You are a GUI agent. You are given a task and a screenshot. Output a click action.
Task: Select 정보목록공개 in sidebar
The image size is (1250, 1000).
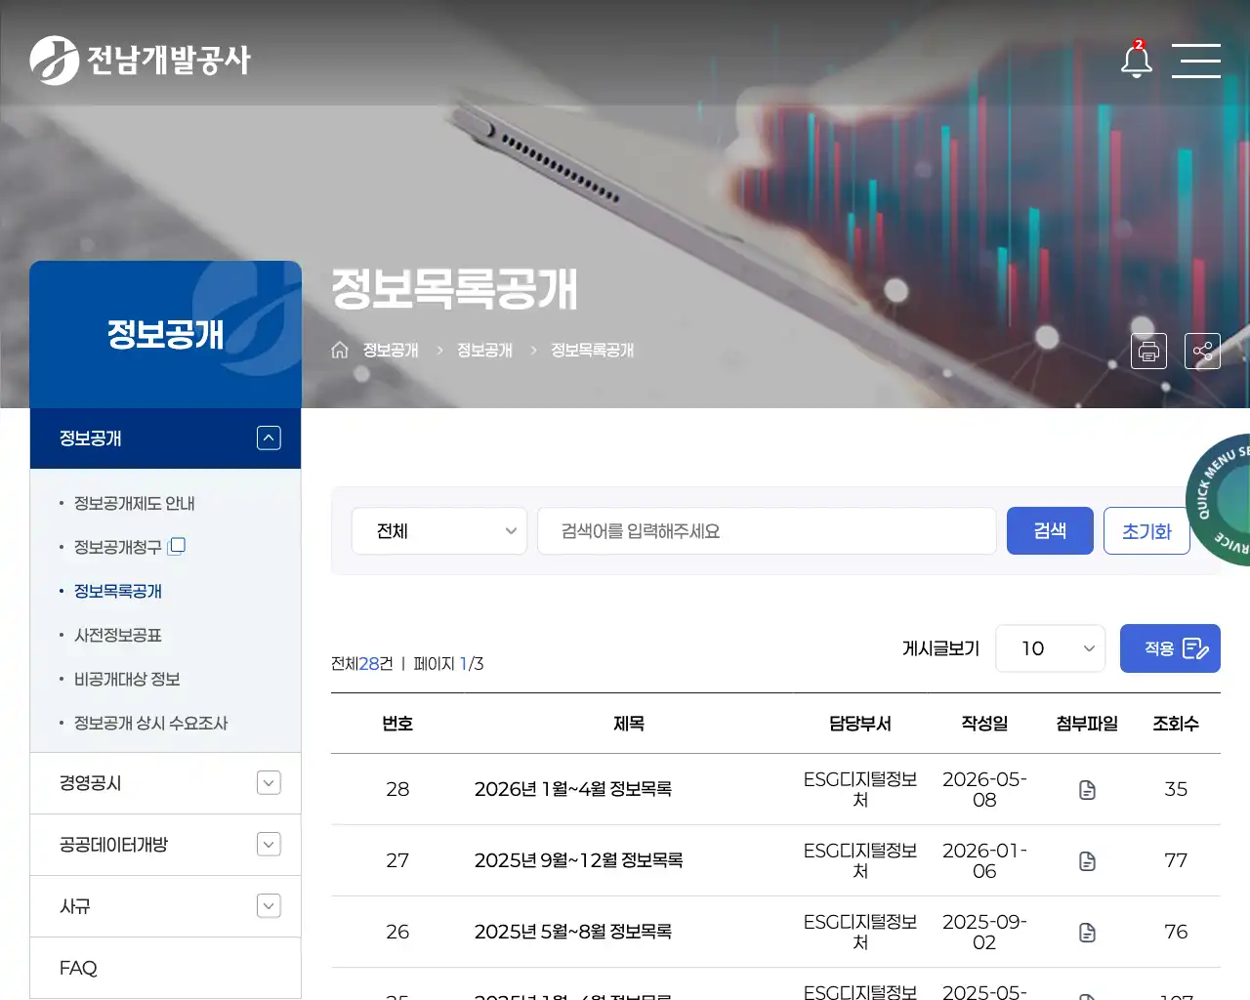click(118, 591)
